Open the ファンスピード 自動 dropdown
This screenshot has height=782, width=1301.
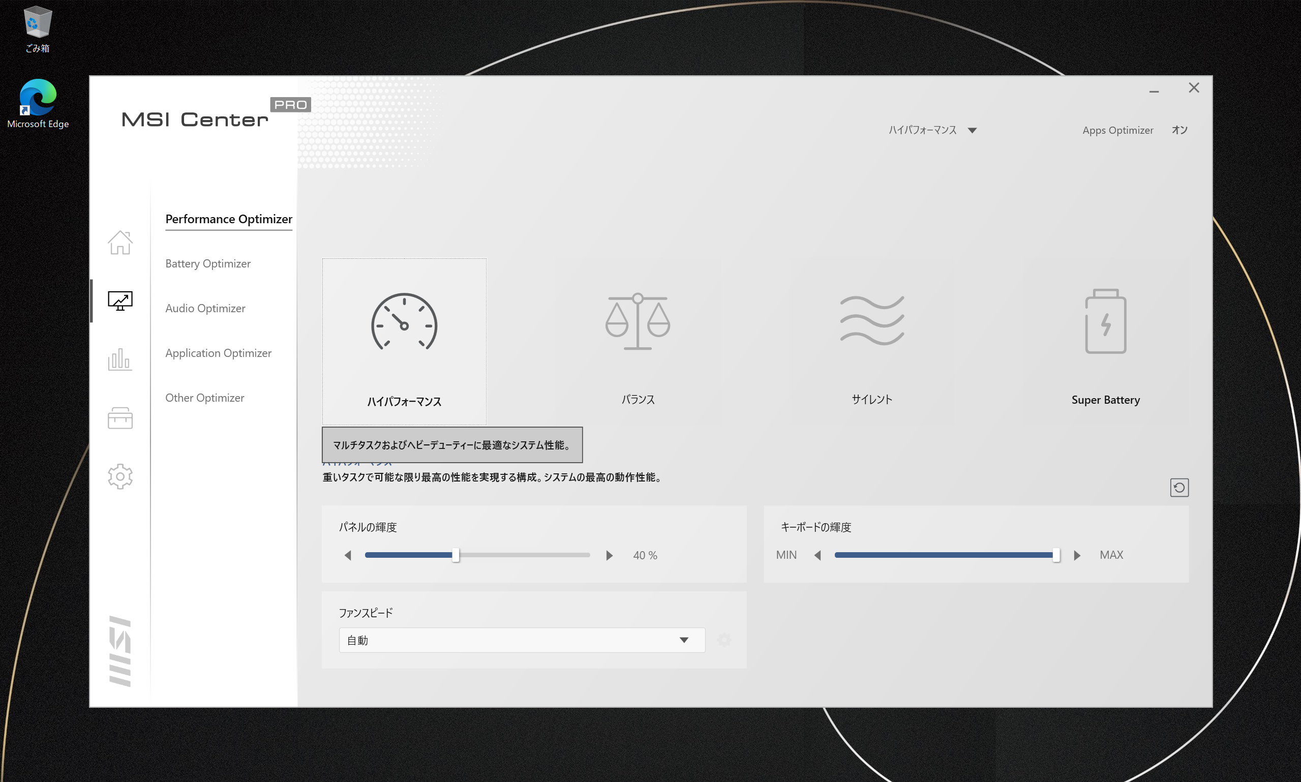click(x=522, y=640)
